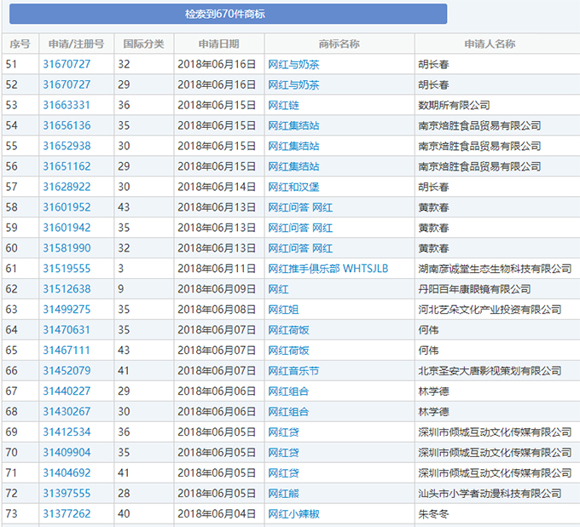Open registration number 31656136
The width and height of the screenshot is (580, 527).
point(67,125)
